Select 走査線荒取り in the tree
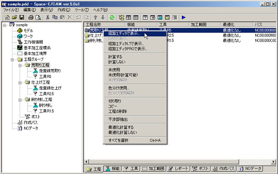The height and width of the screenshot is (174, 278). (50, 71)
